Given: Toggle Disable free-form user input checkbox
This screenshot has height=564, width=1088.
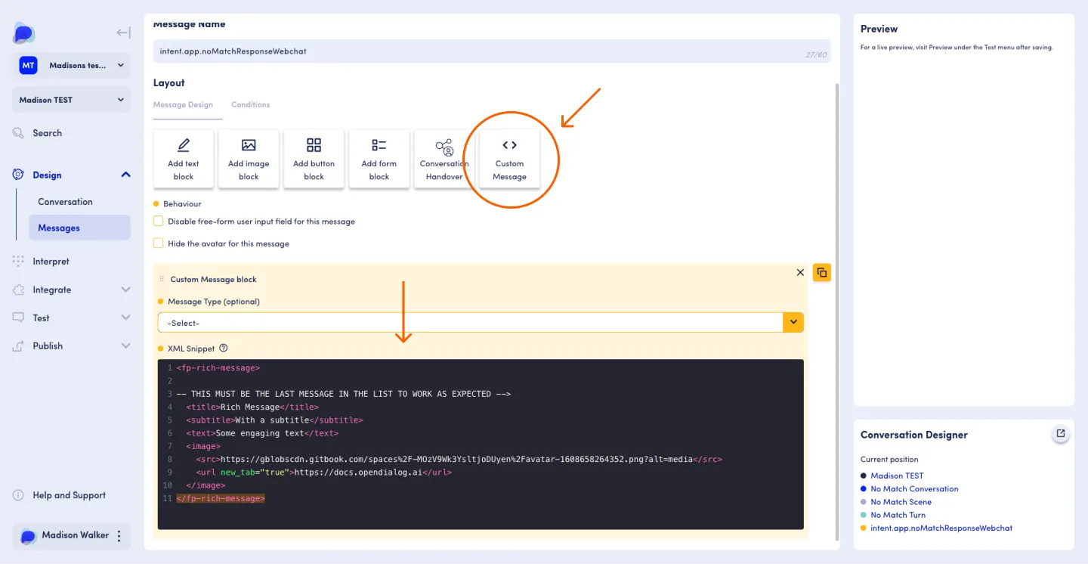Looking at the screenshot, I should (159, 221).
